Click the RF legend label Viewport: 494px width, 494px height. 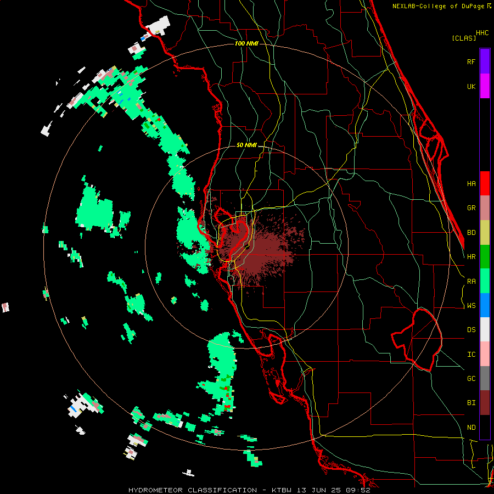click(x=471, y=61)
